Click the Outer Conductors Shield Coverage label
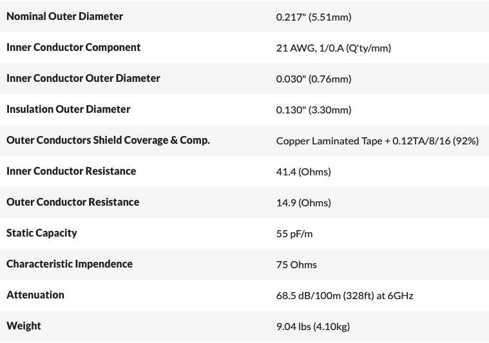Image resolution: width=489 pixels, height=343 pixels. [108, 140]
